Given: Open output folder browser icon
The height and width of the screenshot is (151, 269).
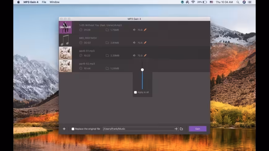Looking at the screenshot, I should coord(181,129).
